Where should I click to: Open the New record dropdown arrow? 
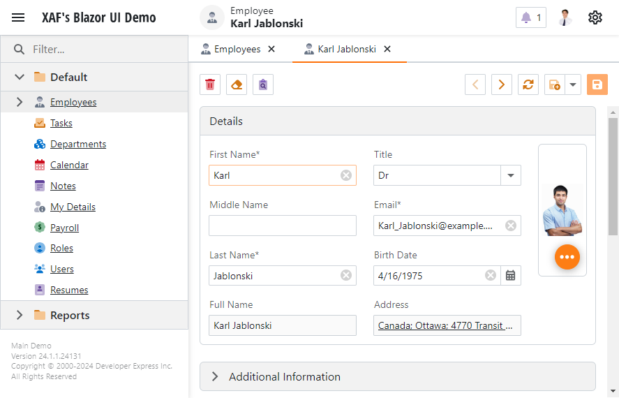coord(573,84)
